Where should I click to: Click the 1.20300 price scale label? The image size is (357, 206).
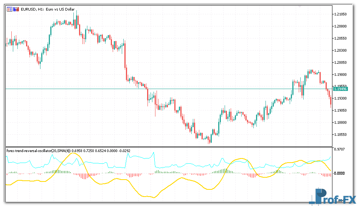click(341, 50)
